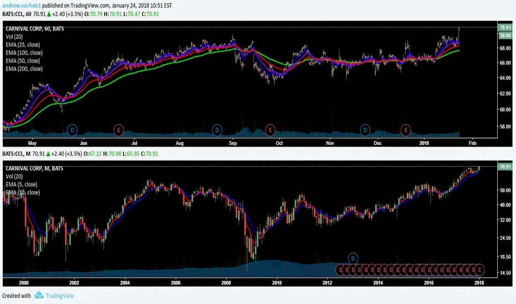The width and height of the screenshot is (516, 304).
Task: Open the andrew.sachais1 author link
Action: [22, 6]
